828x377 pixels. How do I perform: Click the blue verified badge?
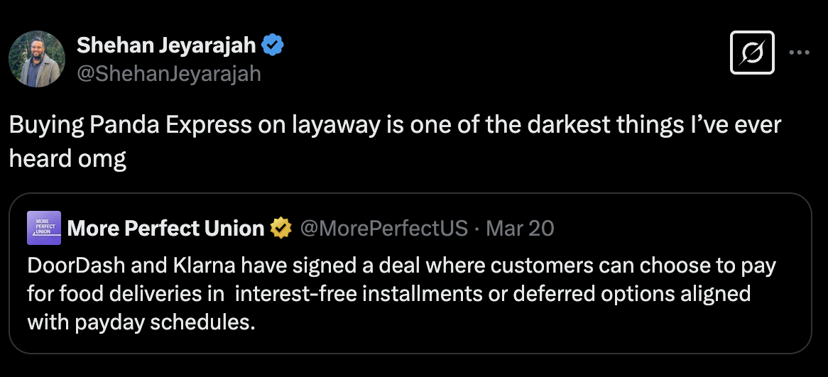pos(273,45)
